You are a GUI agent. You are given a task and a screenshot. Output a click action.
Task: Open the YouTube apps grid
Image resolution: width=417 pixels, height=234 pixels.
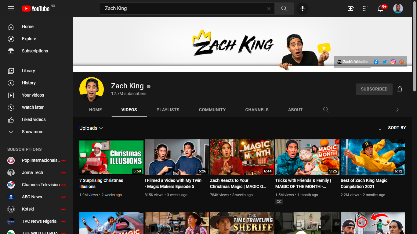[x=366, y=9]
